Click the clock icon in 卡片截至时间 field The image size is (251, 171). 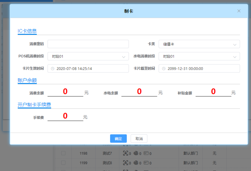click(x=164, y=69)
